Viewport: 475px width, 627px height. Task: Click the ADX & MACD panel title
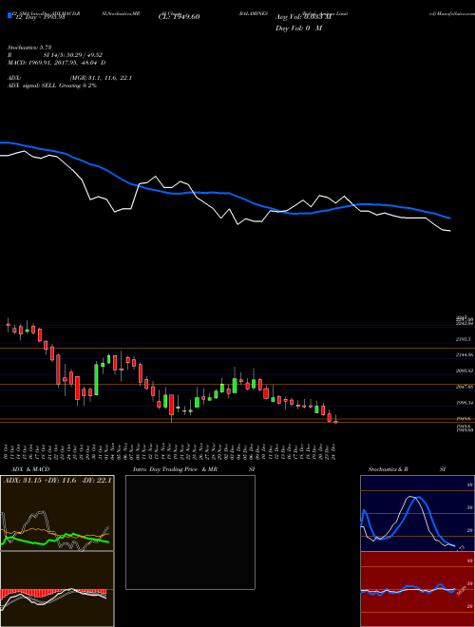[x=30, y=469]
